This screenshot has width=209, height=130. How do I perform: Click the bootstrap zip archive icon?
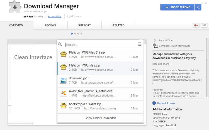(x=64, y=106)
